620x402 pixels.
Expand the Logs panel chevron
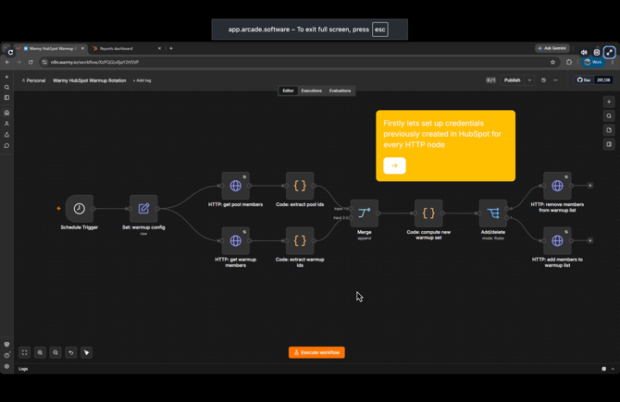[613, 369]
